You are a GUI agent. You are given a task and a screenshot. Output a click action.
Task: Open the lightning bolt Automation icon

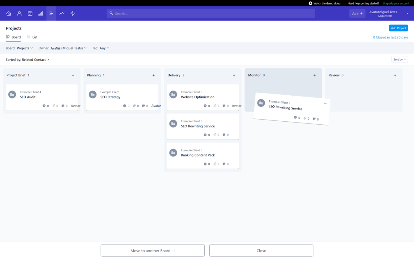73,13
